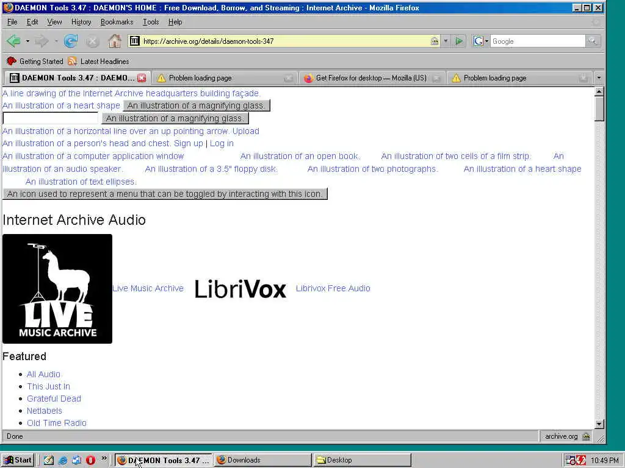The width and height of the screenshot is (625, 468).
Task: Click the This Just In link
Action: click(48, 386)
